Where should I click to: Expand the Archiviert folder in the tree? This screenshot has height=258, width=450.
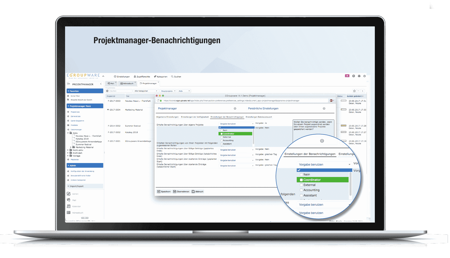pyautogui.click(x=68, y=153)
